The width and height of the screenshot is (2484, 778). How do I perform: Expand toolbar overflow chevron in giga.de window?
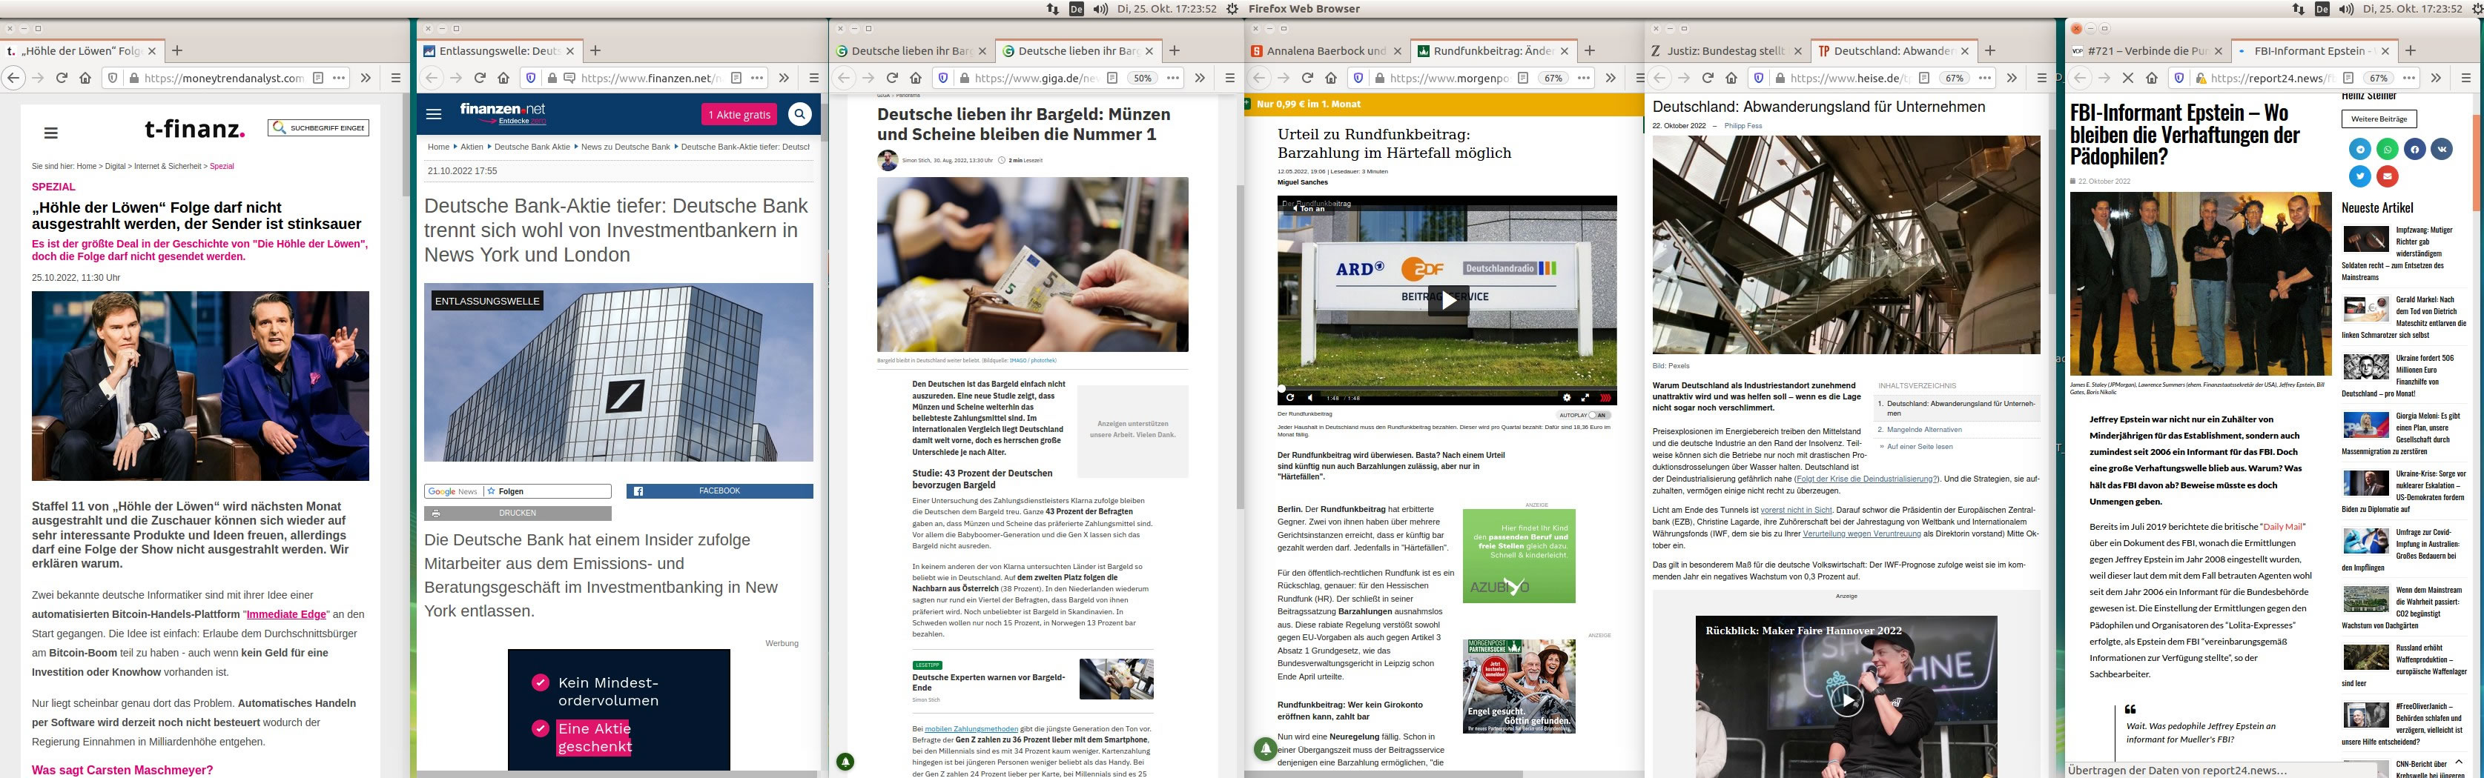click(1200, 78)
